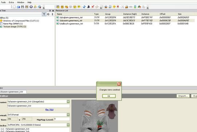Image resolution: width=197 pixels, height=132 pixels.
Task: Click the orange box with red X icon
Action: 66,7
